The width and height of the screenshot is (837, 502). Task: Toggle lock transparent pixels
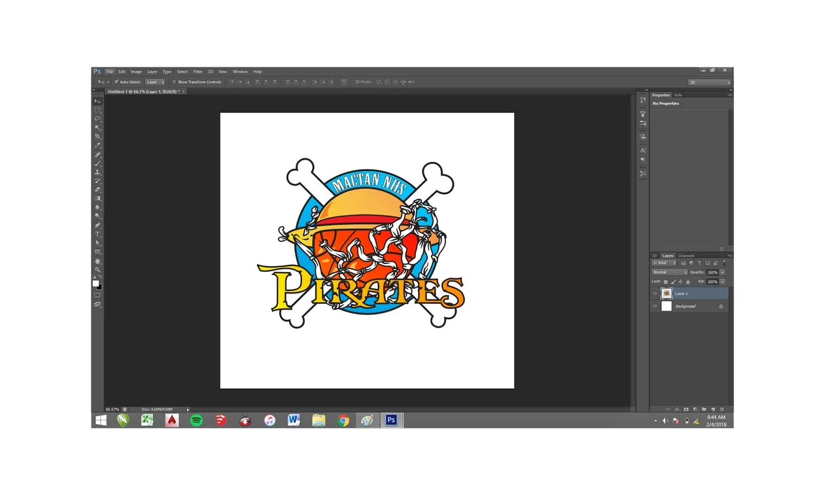666,282
